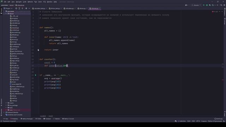Open the Navigate menu
226x127 pixels.
pos(19,2)
